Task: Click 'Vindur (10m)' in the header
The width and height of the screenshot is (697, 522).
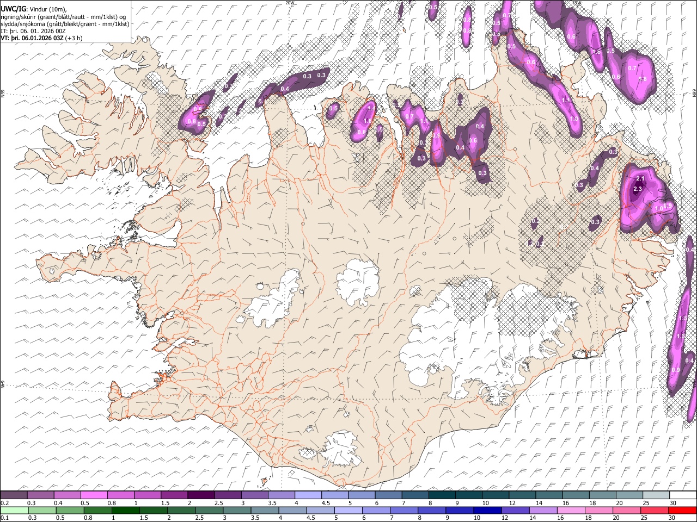Action: (x=47, y=9)
